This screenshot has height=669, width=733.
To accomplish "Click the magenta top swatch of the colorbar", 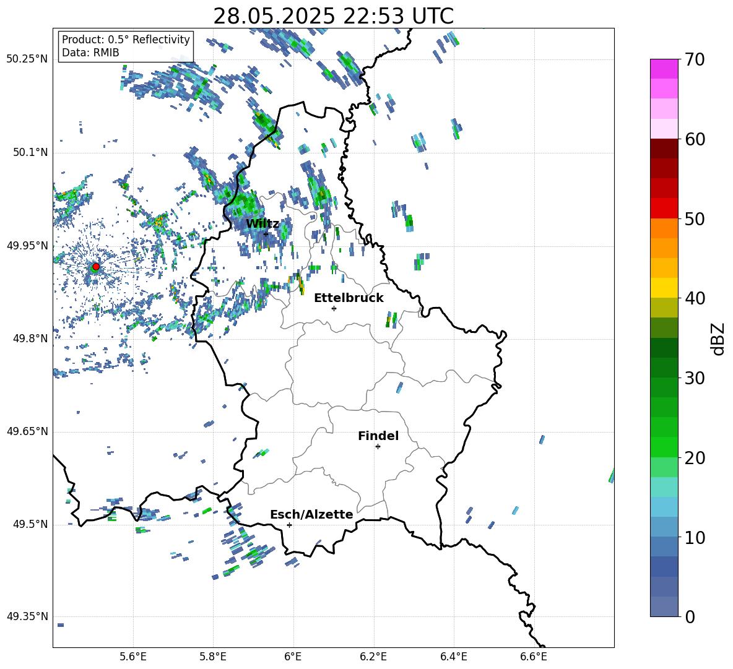I will coord(664,69).
